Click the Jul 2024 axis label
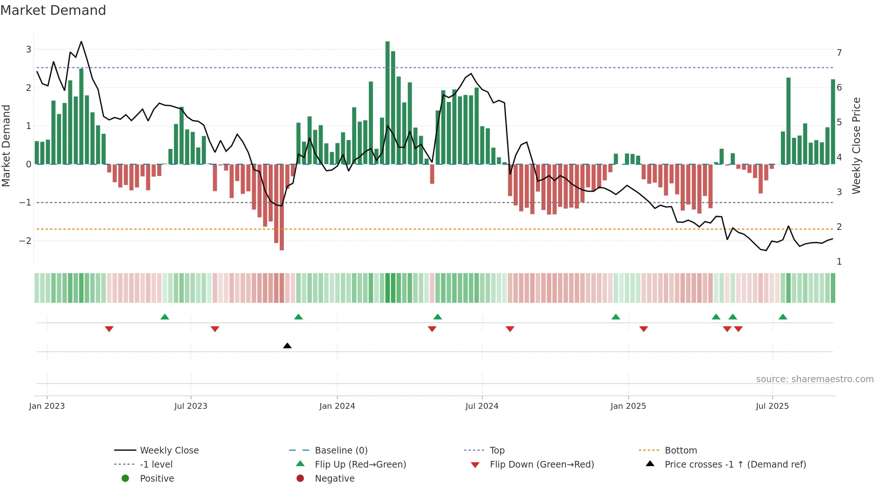Viewport: 887px width, 499px height. point(482,406)
